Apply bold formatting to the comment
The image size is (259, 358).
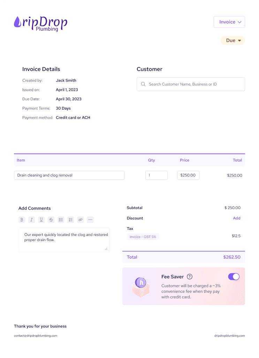[22, 220]
